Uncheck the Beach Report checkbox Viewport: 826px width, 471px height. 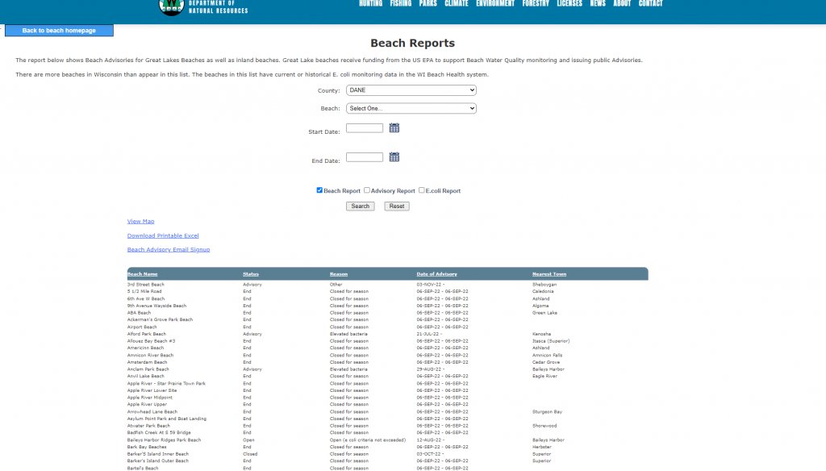[x=319, y=190]
